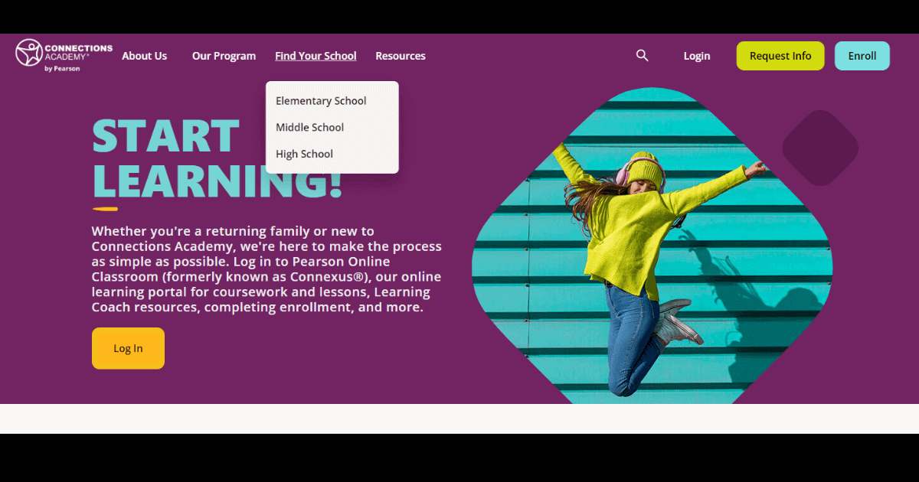Click the jumping girl hero image

(x=652, y=247)
